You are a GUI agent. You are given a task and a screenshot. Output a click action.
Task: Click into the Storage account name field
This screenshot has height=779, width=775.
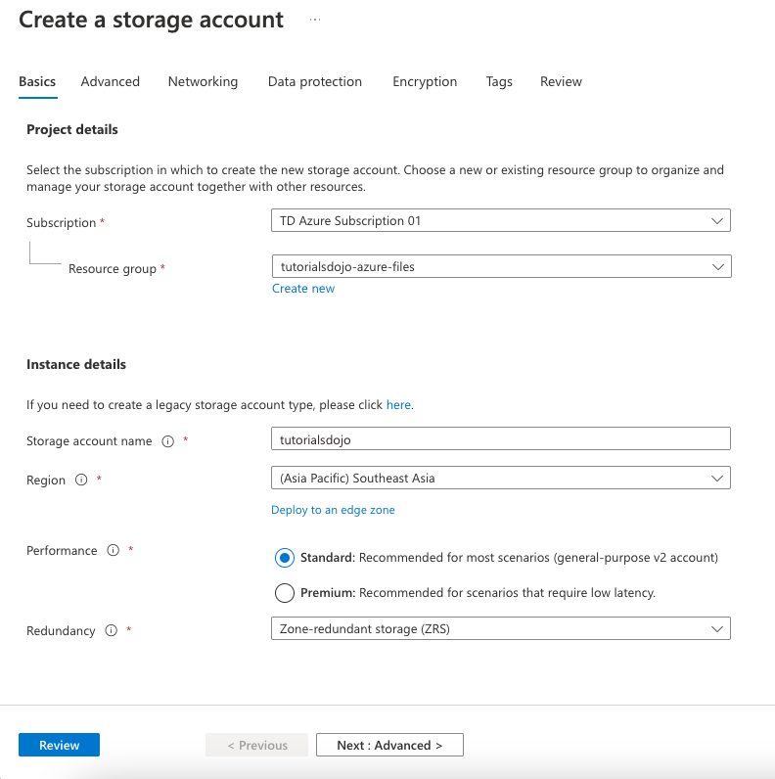tap(500, 439)
